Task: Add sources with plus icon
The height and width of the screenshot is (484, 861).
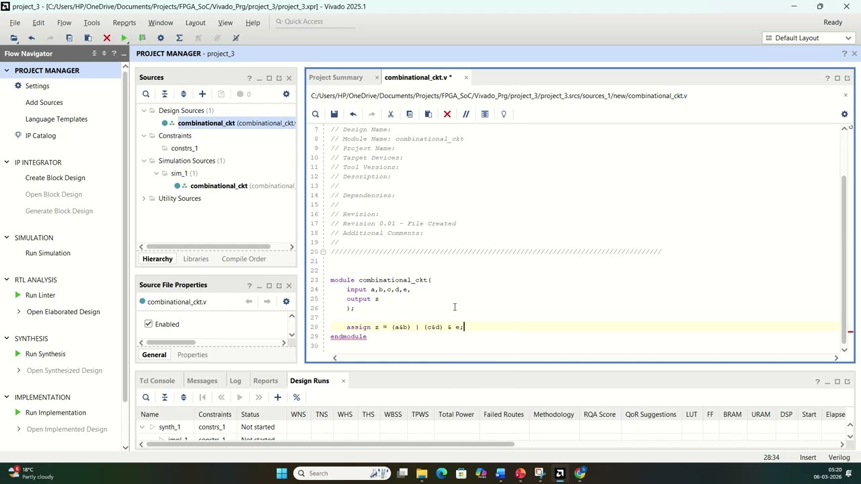Action: pyautogui.click(x=202, y=94)
